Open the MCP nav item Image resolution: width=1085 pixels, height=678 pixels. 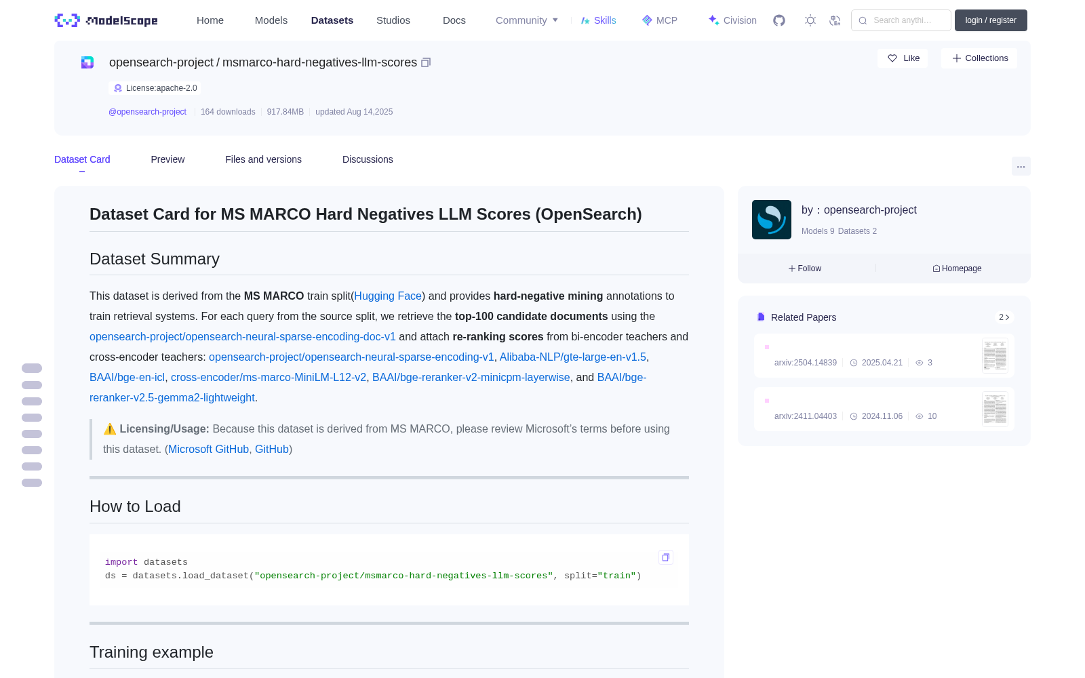coord(660,20)
